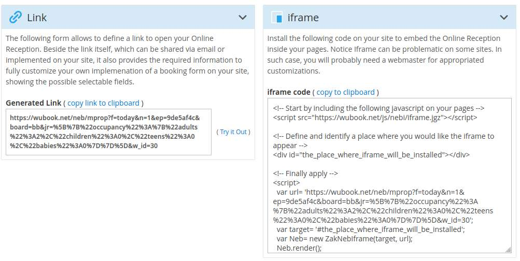Place cursor on the script src line
This screenshot has width=520, height=261.
(375, 117)
